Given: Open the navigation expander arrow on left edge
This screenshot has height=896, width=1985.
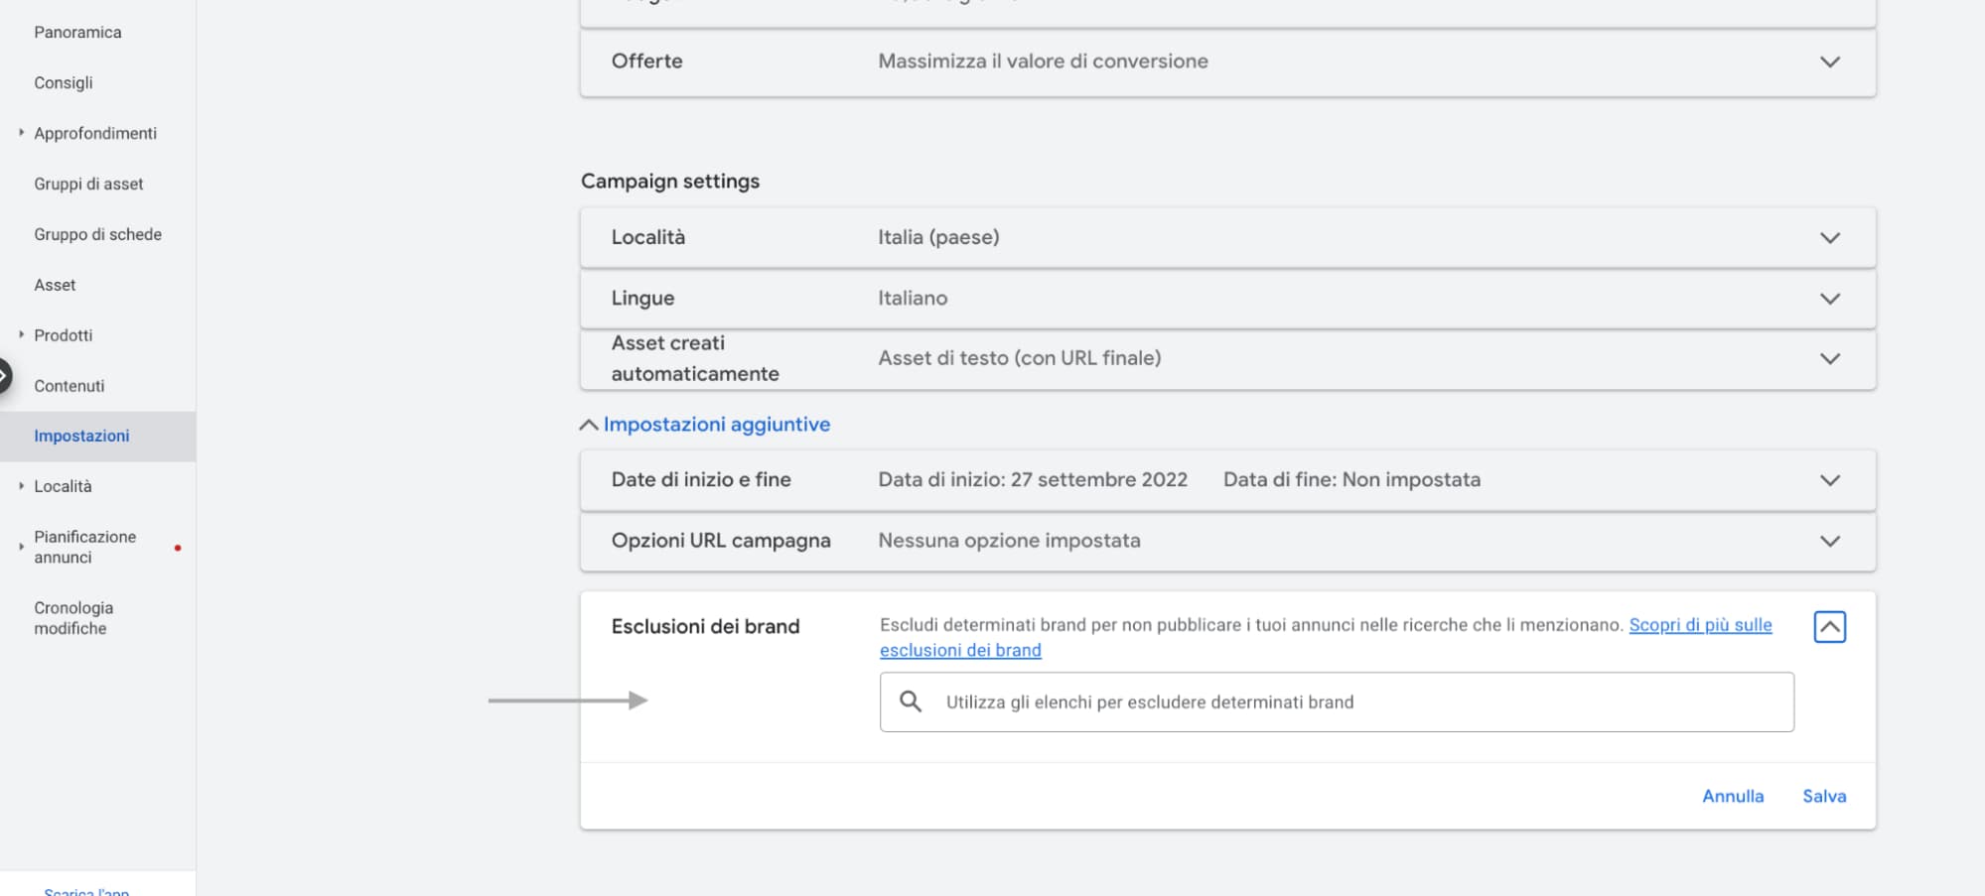Looking at the screenshot, I should [x=6, y=375].
